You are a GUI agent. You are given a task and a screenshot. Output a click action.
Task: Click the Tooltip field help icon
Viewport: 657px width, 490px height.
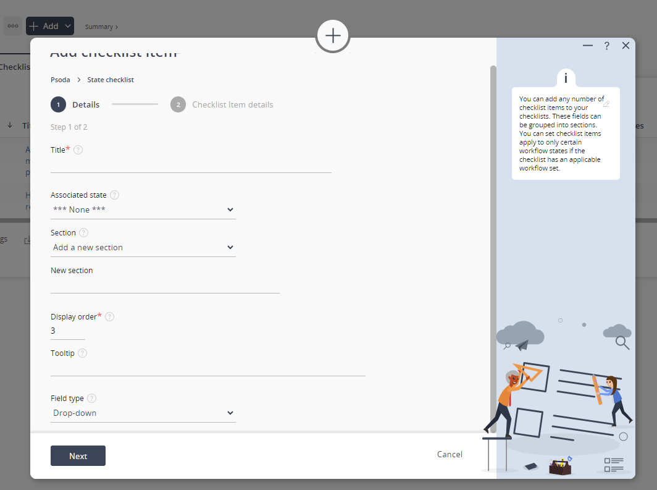tap(82, 353)
